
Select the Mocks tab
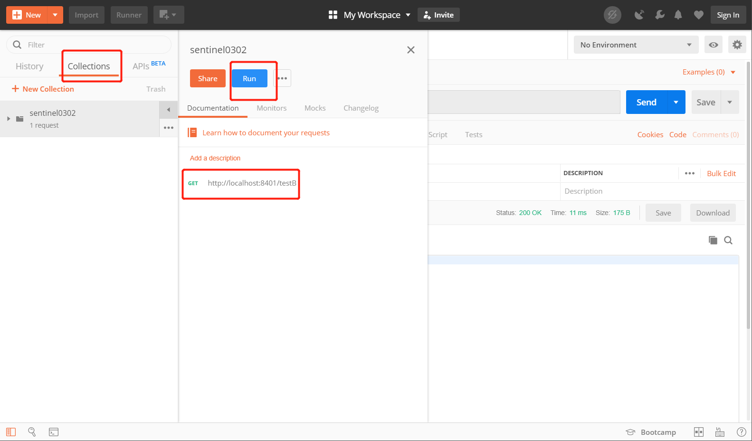[315, 108]
